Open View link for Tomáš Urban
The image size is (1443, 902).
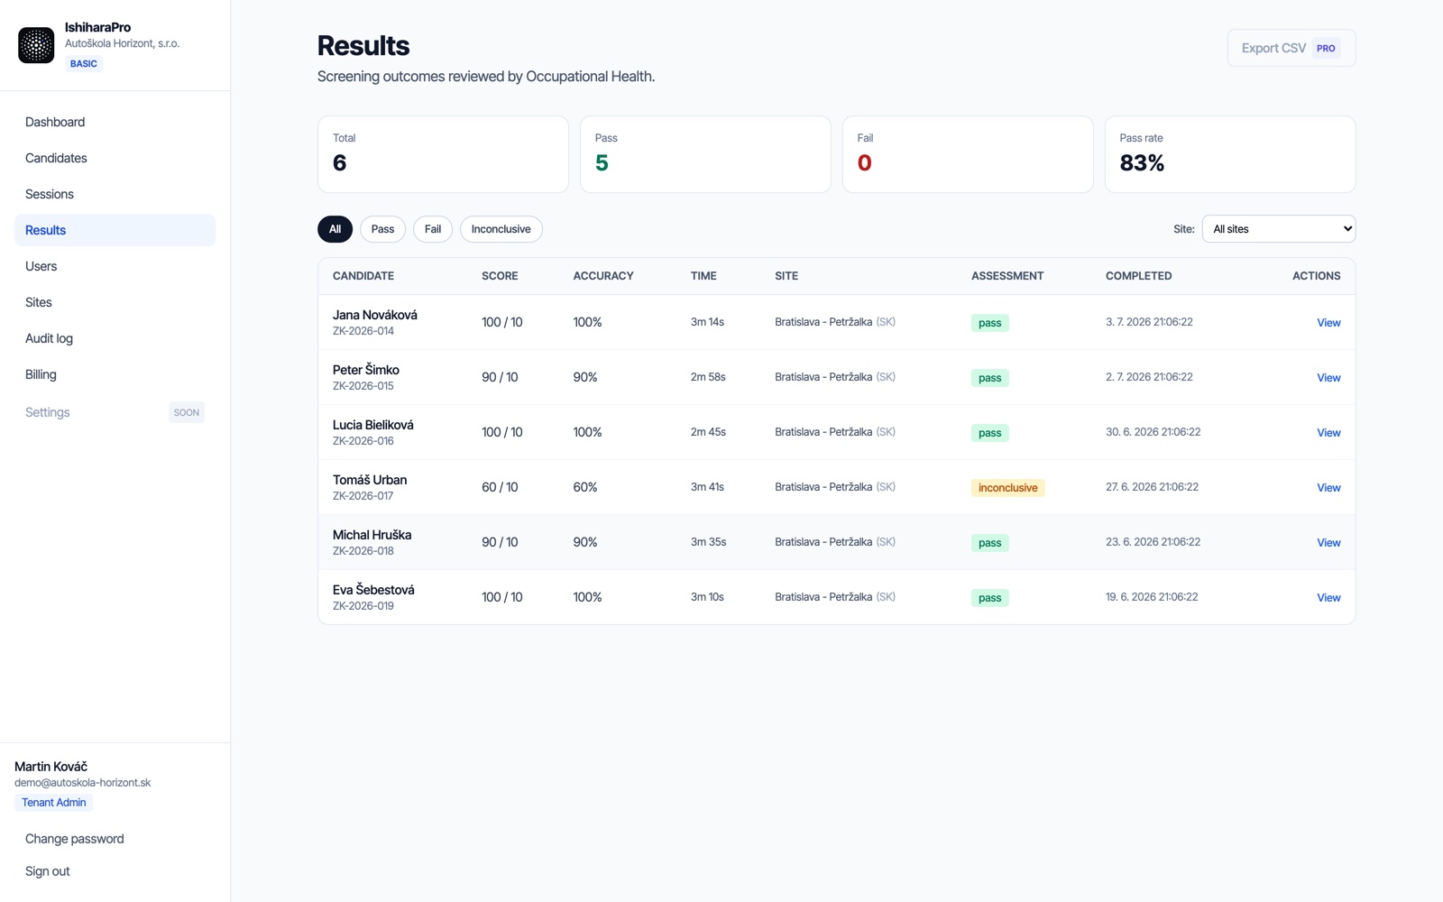coord(1328,488)
